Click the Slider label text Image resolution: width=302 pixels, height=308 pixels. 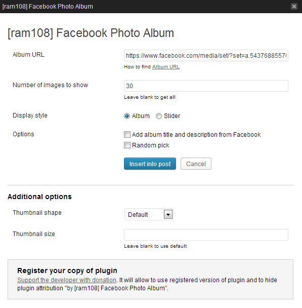tap(172, 116)
